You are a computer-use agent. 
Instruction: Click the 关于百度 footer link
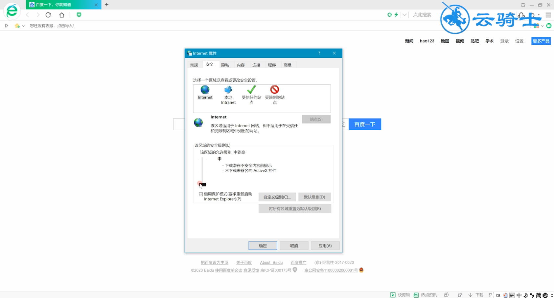point(244,263)
